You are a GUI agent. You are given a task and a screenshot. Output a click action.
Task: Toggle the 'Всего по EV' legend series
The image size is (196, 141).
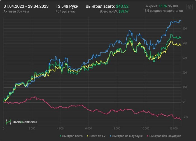tap(96, 136)
